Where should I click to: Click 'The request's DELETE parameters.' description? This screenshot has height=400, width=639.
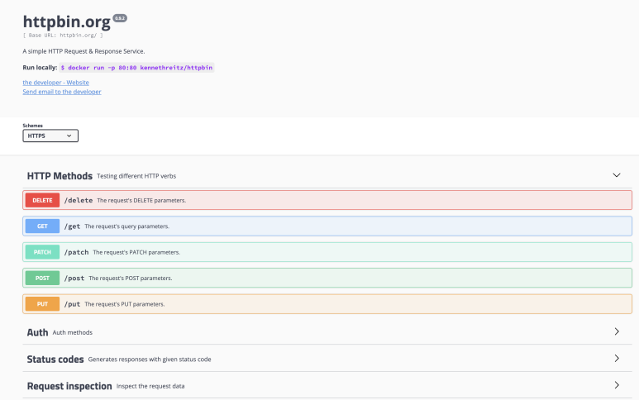[x=141, y=200]
